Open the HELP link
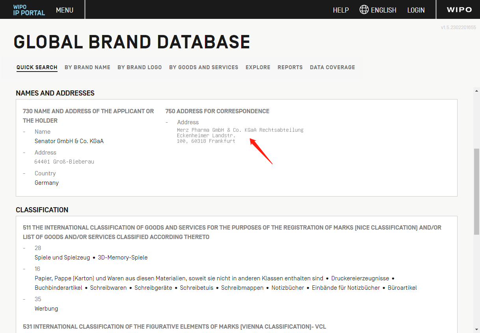 coord(341,10)
